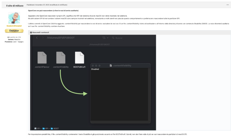Viewport: 231px width, 138px height.
Task: Click the .contentVisibility window title document icon
Action: [111, 66]
